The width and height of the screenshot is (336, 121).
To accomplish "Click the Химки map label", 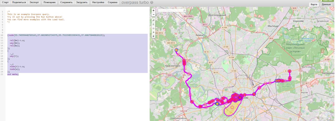I will (x=199, y=35).
